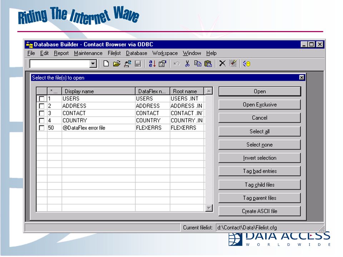Click the Undo toolbar icon
The image size is (343, 257).
(177, 64)
